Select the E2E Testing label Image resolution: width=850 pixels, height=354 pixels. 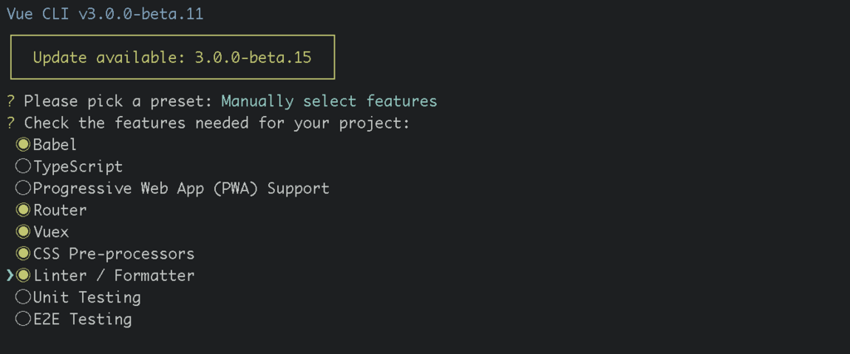coord(82,319)
